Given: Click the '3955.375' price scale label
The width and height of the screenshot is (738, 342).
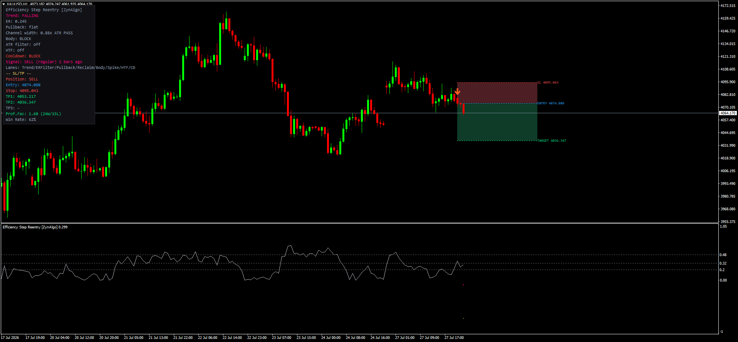Looking at the screenshot, I should click(x=728, y=222).
